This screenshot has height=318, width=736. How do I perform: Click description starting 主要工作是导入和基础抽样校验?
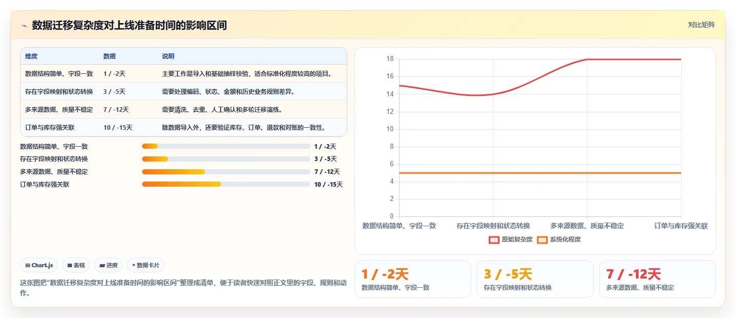coord(247,74)
